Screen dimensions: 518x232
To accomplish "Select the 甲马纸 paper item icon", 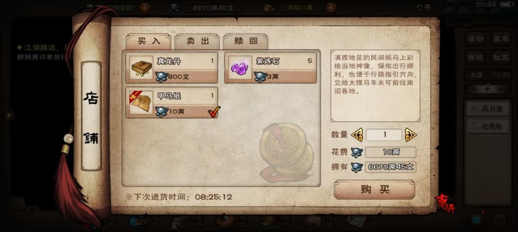I will pyautogui.click(x=141, y=103).
